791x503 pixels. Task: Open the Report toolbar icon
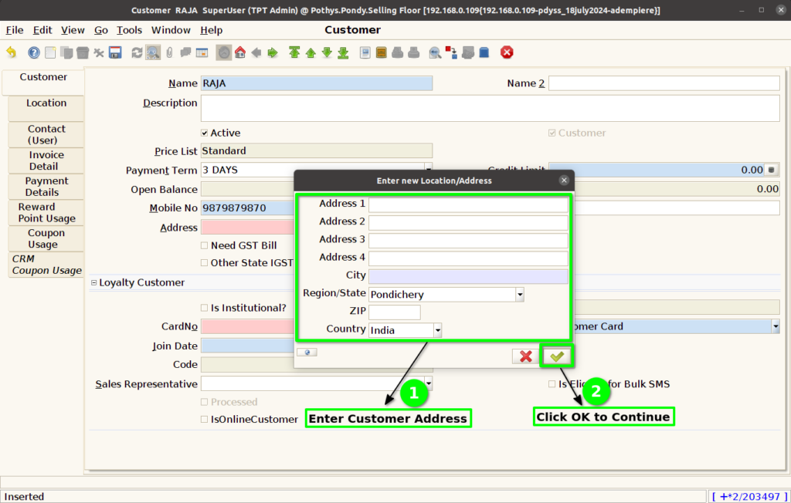[x=365, y=52]
